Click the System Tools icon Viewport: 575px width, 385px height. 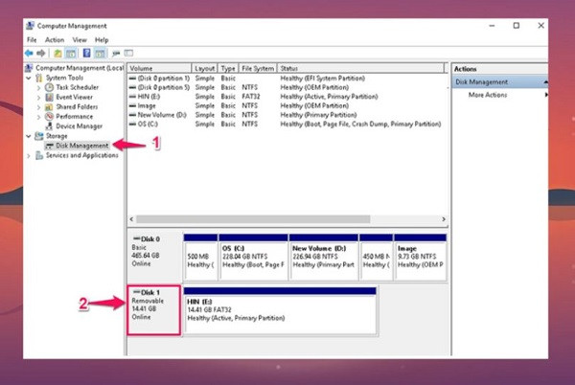39,78
